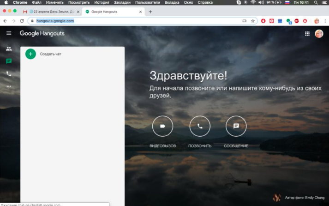This screenshot has width=329, height=206.
Task: Open the red square extension icon
Action: pyautogui.click(x=271, y=21)
